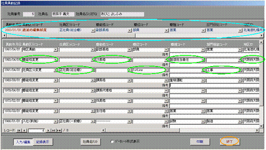Toggle the 入力/編集 mode button

[23, 142]
